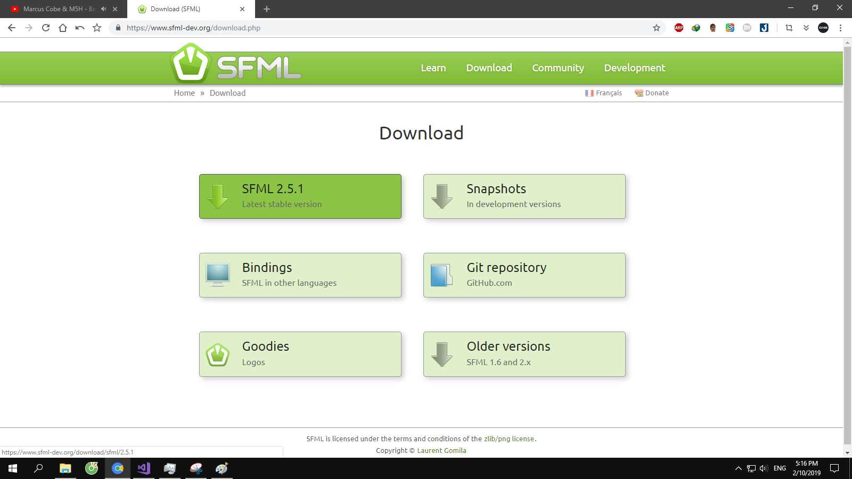This screenshot has width=852, height=479.
Task: Open the Paint app in the taskbar
Action: [x=222, y=468]
